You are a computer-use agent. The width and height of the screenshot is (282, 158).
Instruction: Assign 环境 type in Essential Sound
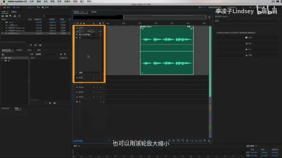click(249, 55)
